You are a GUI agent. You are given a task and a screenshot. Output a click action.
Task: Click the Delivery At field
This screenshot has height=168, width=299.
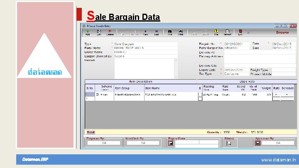260,52
